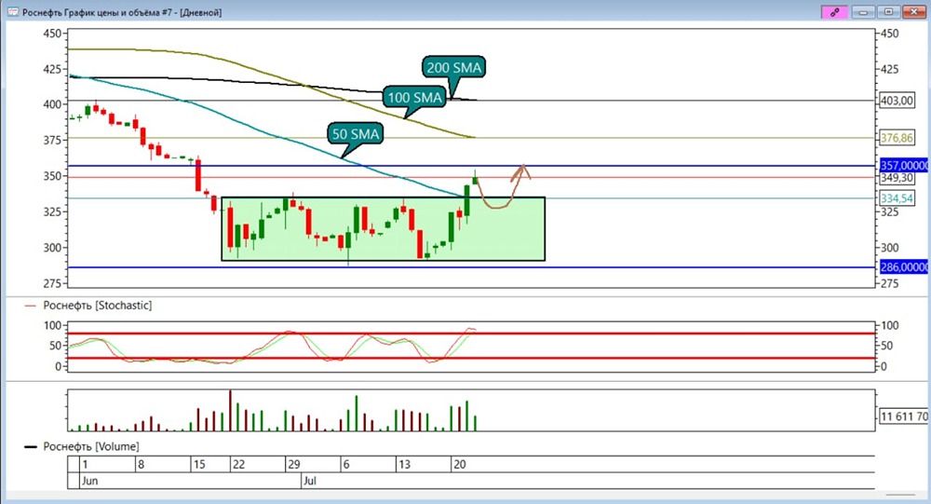Click the chart window icon in title bar
Screen dimensions: 931x504
click(12, 11)
